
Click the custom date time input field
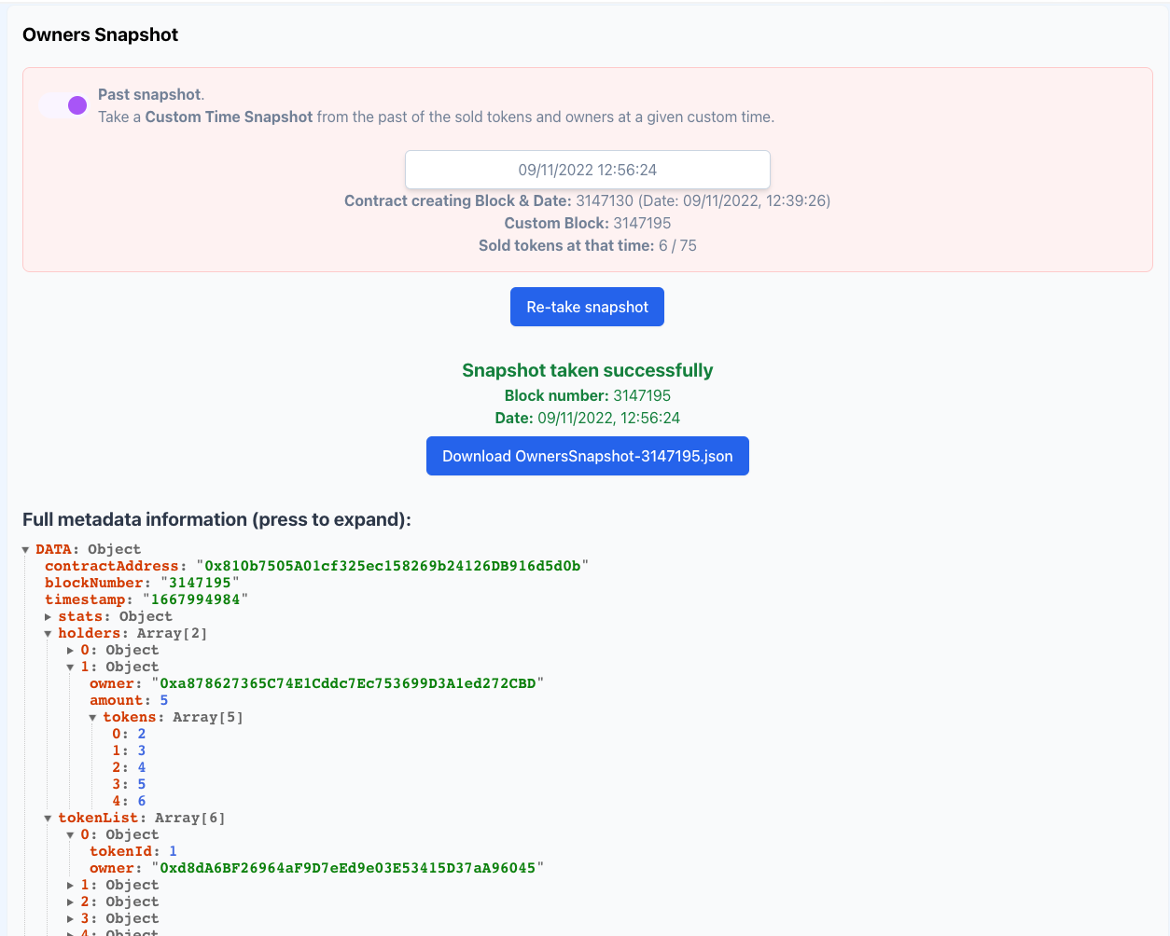coord(587,170)
